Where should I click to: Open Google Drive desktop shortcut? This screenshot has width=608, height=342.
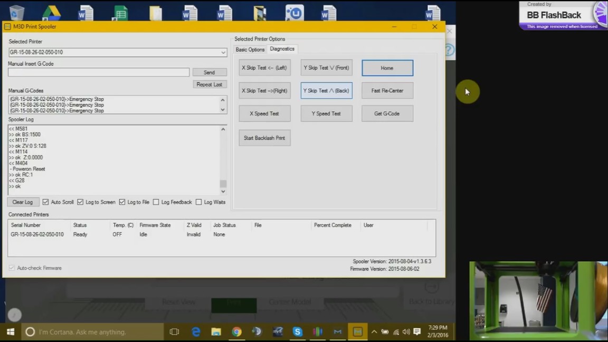(51, 13)
